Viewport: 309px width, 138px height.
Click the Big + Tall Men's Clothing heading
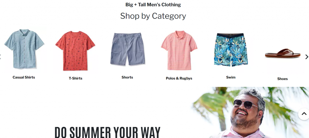153,4
